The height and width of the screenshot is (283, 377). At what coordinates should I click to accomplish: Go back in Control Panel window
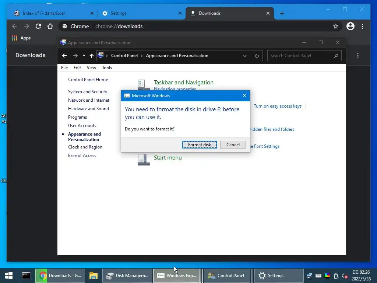tap(64, 56)
